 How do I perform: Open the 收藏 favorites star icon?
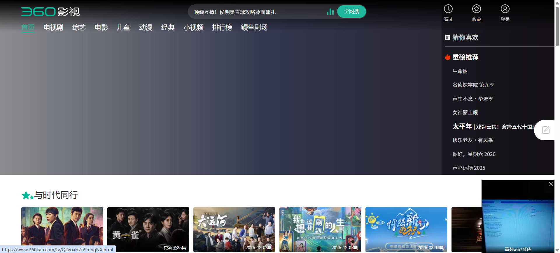point(477,9)
